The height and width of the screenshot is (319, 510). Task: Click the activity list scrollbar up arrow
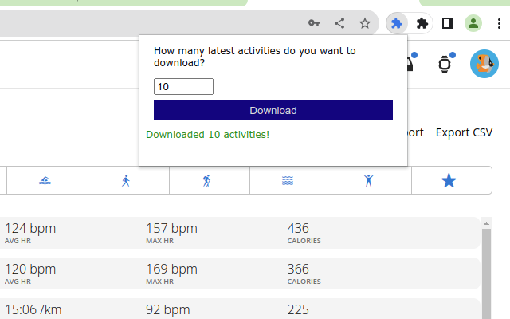point(486,223)
